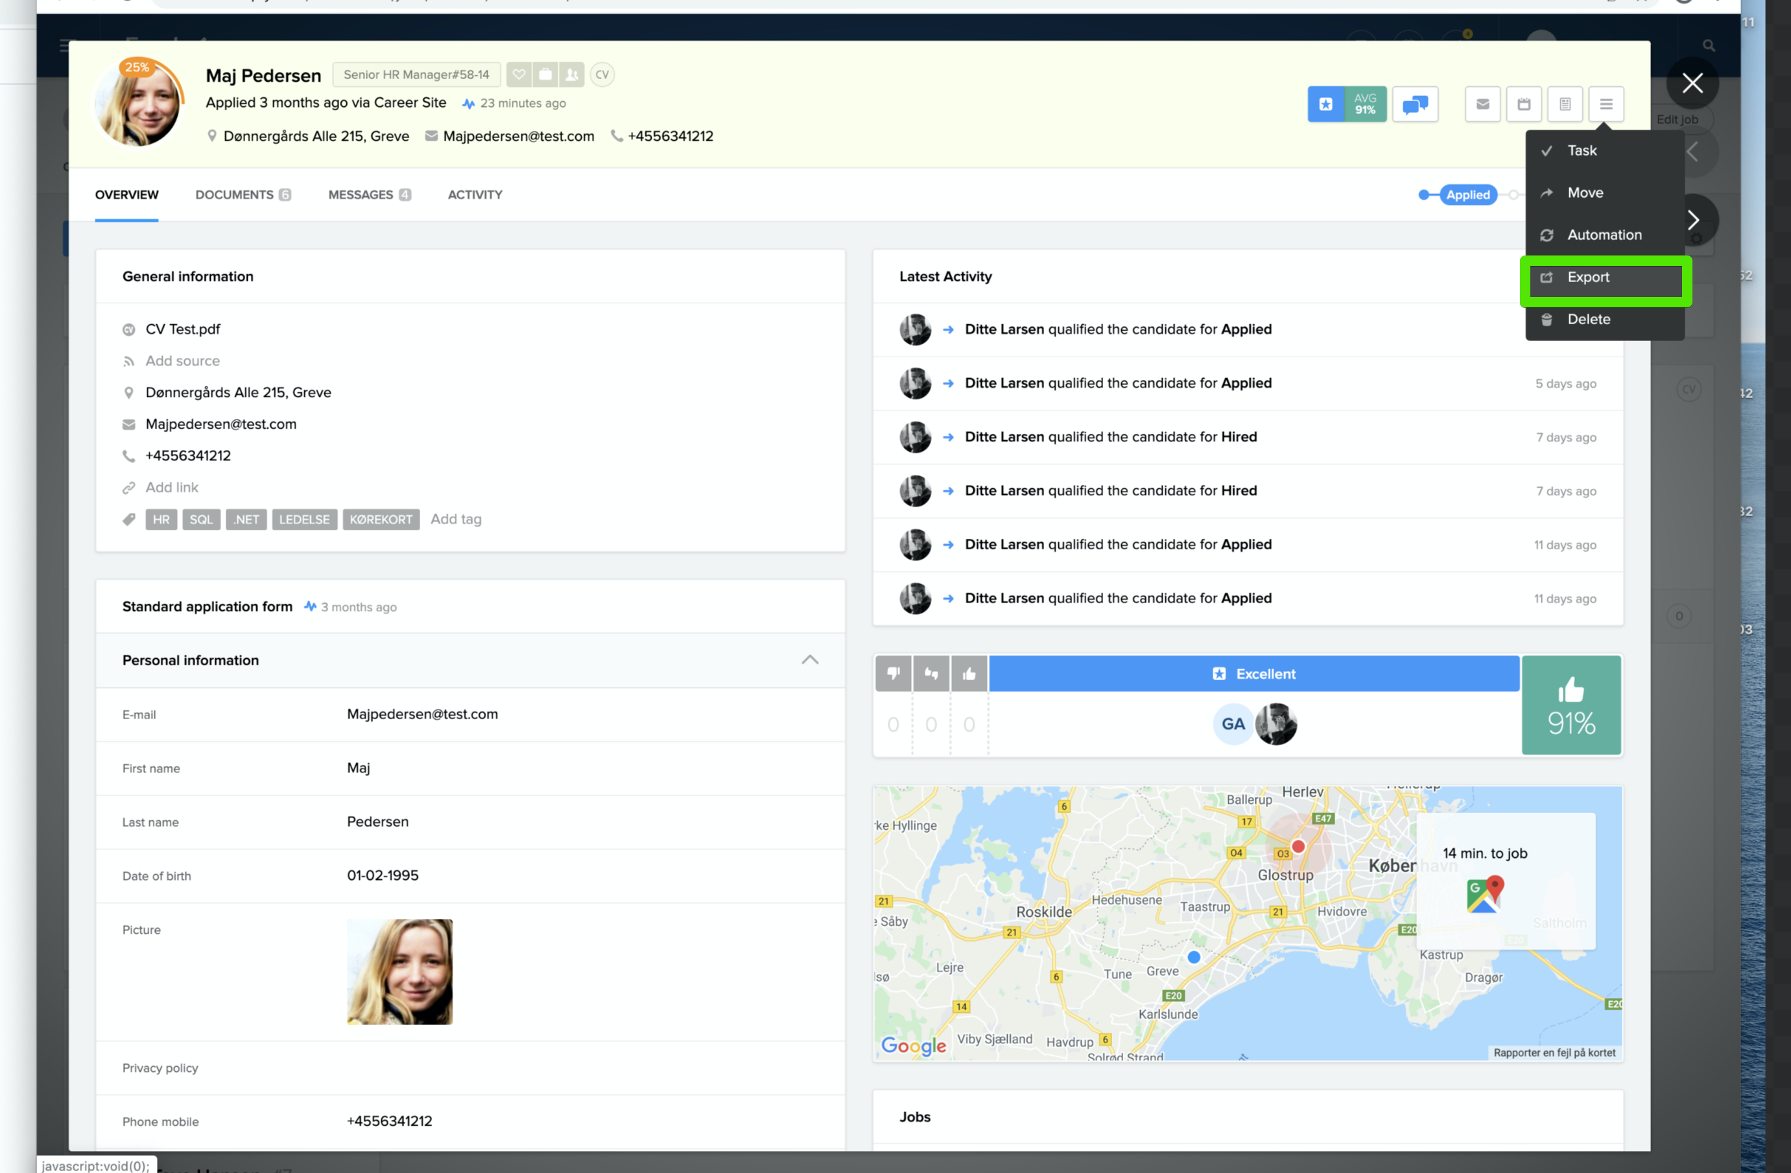1791x1173 pixels.
Task: Click the Applied stage in pipeline progress
Action: (x=1467, y=195)
